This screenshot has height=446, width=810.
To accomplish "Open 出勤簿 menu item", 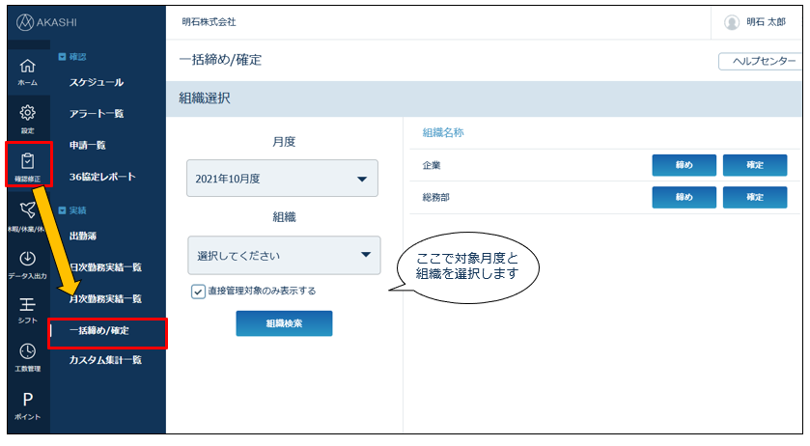I will click(x=83, y=237).
